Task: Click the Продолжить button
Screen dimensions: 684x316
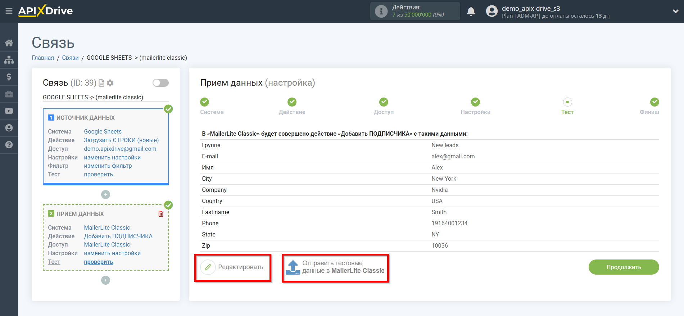Action: point(624,267)
